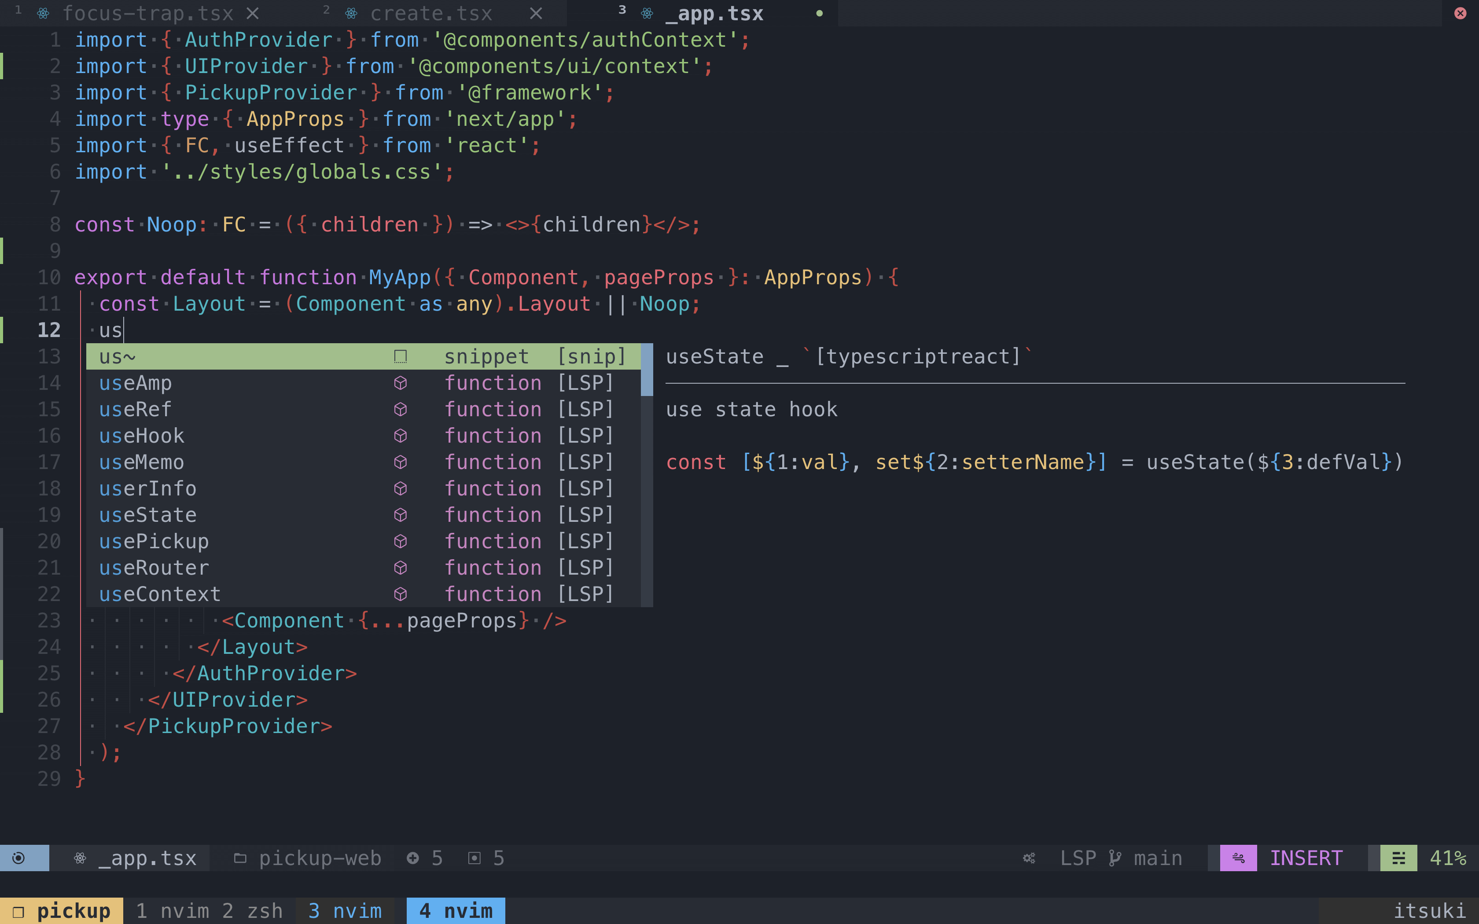Click the LSP label in statusline
This screenshot has width=1479, height=924.
(1078, 858)
